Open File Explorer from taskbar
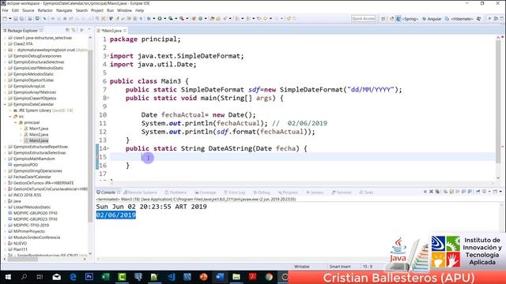Viewport: 506px width, 284px height. pyautogui.click(x=236, y=277)
